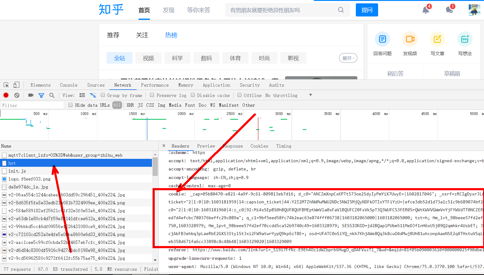Image resolution: width=484 pixels, height=275 pixels.
Task: Enable Group by frame checkbox
Action: [x=103, y=95]
